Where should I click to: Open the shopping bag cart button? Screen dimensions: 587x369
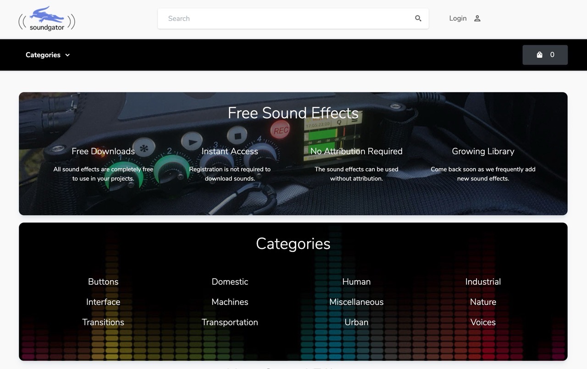point(545,55)
